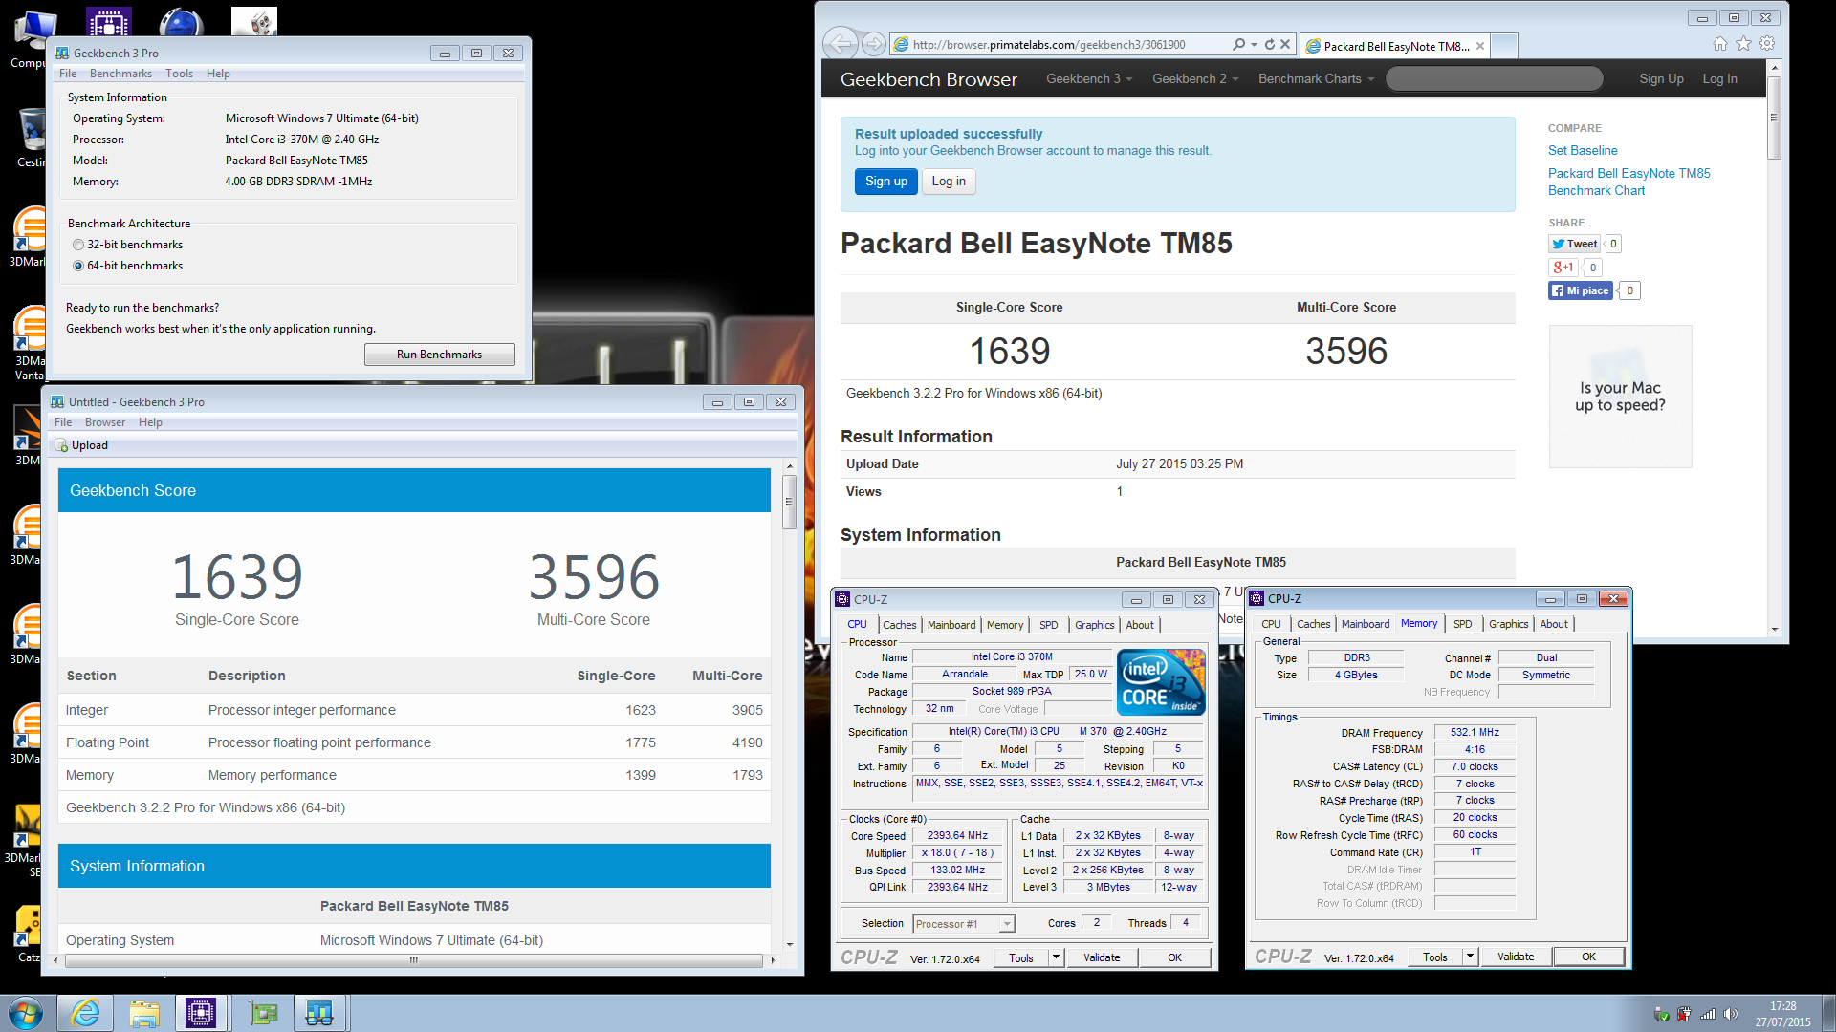Expand the Benchmark Charts navigation dropdown
This screenshot has width=1836, height=1032.
1316,79
